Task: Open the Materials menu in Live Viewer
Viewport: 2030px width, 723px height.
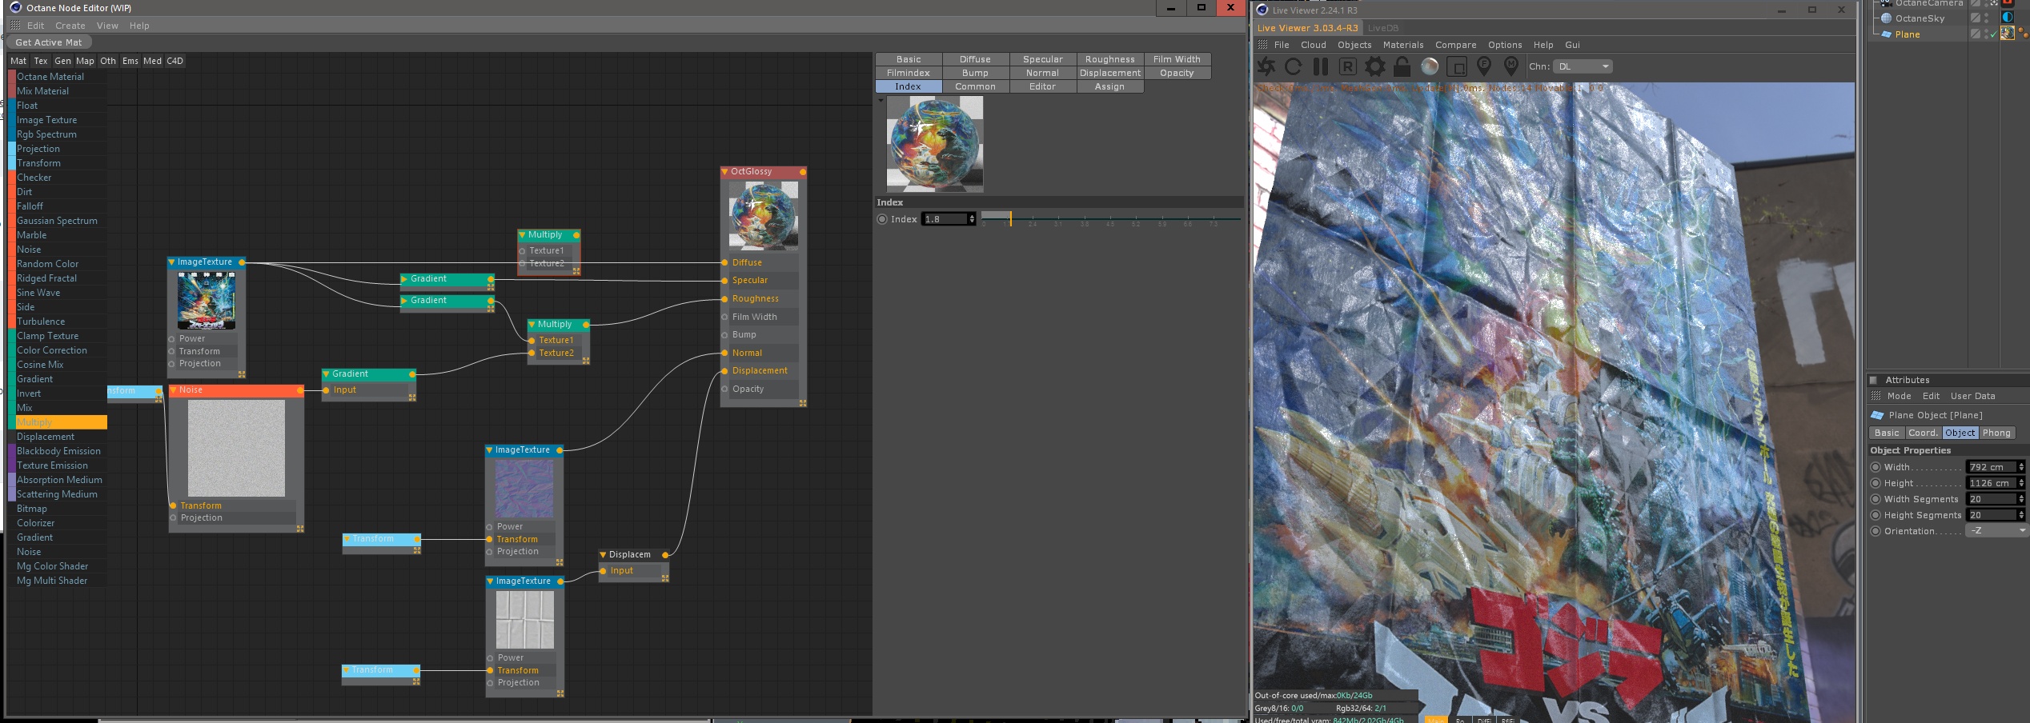Action: [1403, 45]
